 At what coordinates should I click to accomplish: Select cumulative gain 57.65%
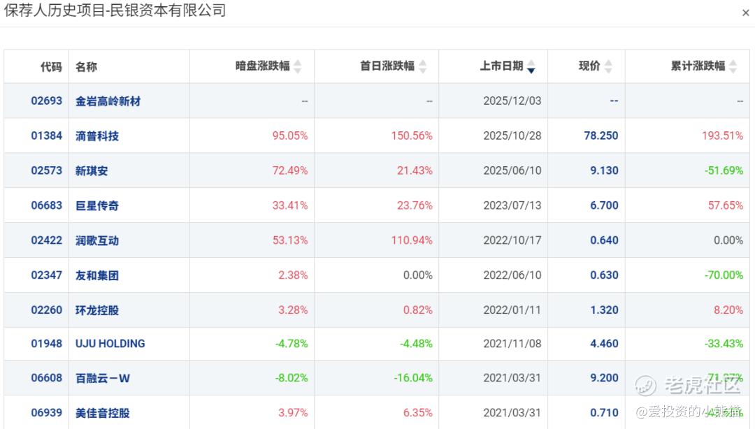(x=725, y=205)
